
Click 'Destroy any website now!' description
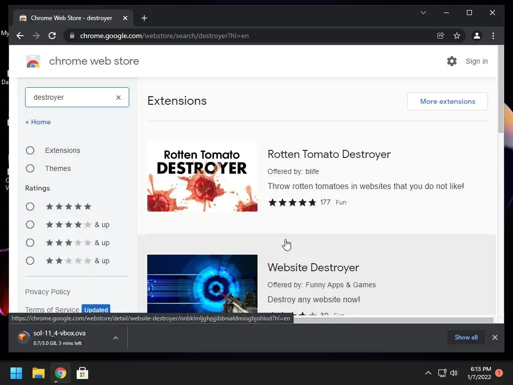(314, 300)
